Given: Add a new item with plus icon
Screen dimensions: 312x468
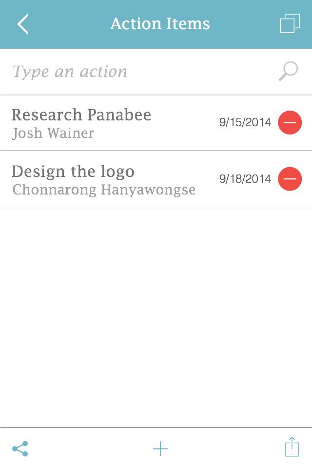Looking at the screenshot, I should tap(160, 448).
